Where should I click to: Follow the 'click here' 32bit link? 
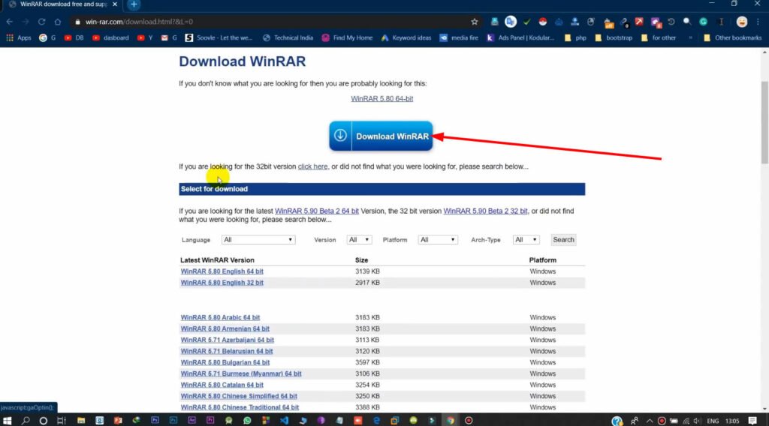pos(312,166)
